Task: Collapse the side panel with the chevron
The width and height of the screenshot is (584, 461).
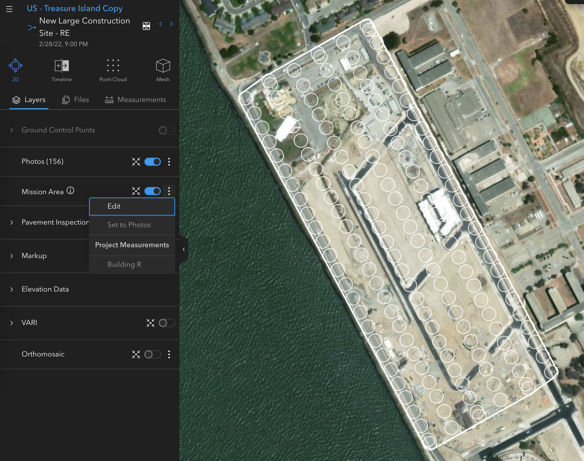Action: (184, 249)
